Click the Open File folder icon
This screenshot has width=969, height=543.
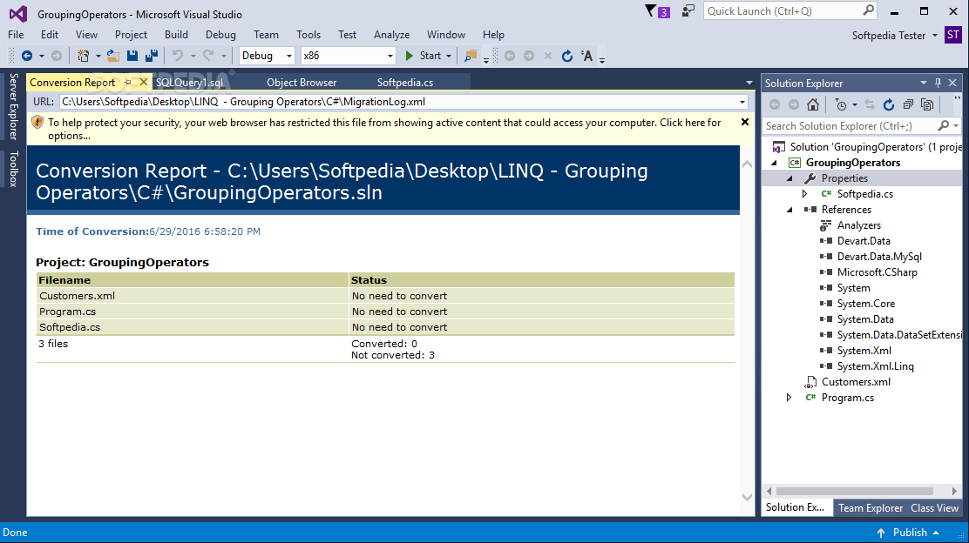pyautogui.click(x=113, y=56)
